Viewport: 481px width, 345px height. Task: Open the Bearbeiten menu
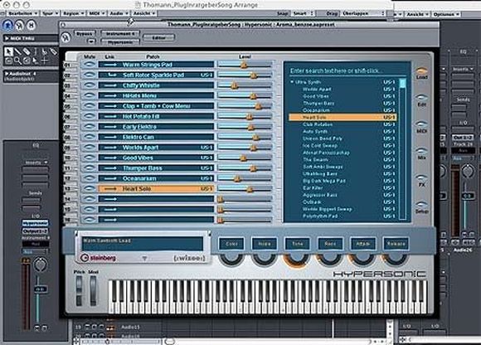click(22, 13)
